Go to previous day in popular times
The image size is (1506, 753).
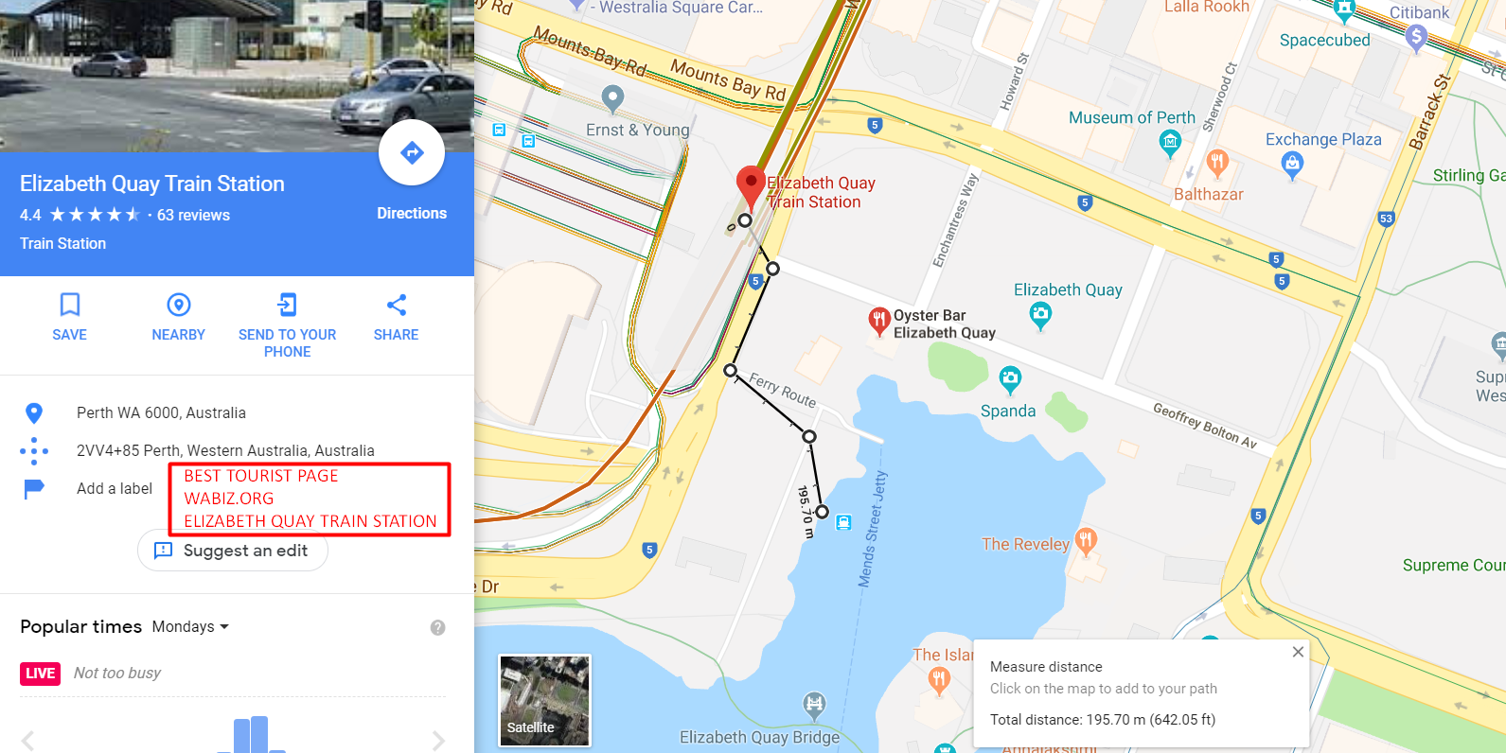pyautogui.click(x=28, y=740)
